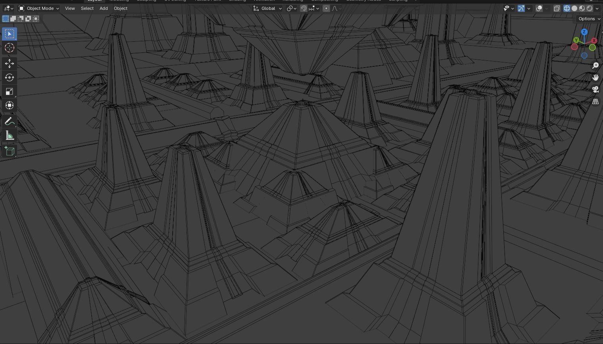Set selection mode to extend selection

(13, 19)
